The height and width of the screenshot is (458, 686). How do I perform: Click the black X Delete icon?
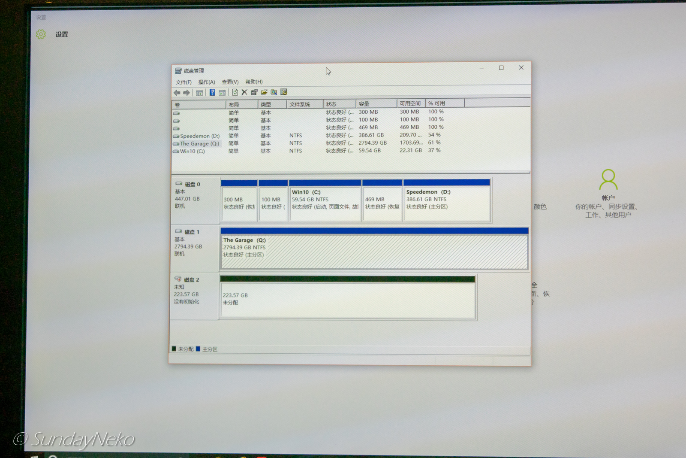click(x=244, y=92)
